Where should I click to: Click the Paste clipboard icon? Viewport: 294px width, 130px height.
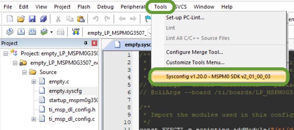(x=81, y=19)
